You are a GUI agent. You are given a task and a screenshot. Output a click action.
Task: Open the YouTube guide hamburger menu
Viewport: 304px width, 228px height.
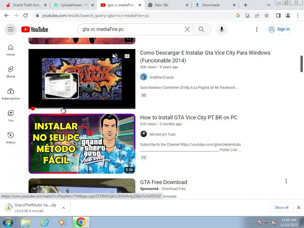point(11,29)
